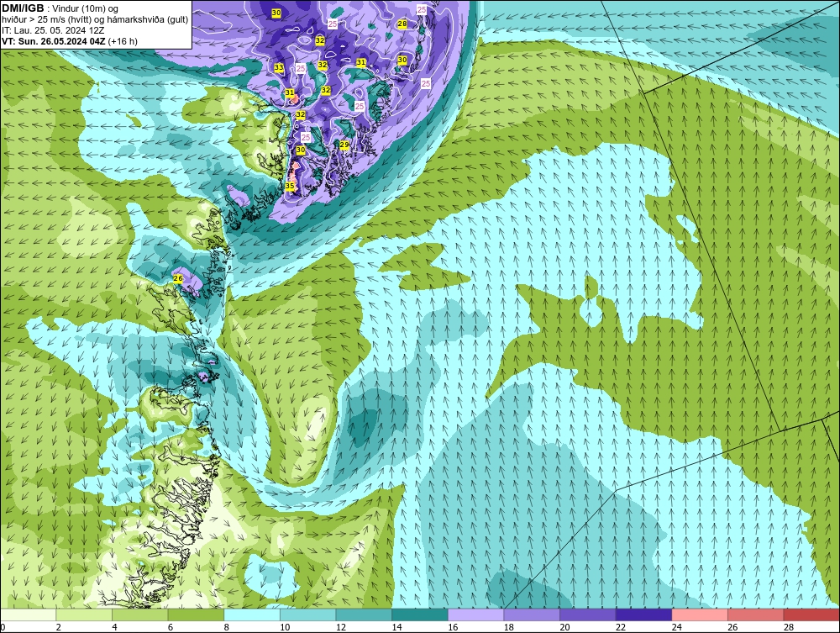Image resolution: width=840 pixels, height=633 pixels.
Task: Click the legend tick label 16
Action: click(453, 627)
